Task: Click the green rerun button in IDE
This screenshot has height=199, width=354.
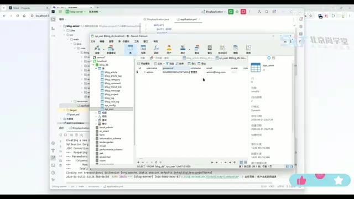Action: (231, 12)
